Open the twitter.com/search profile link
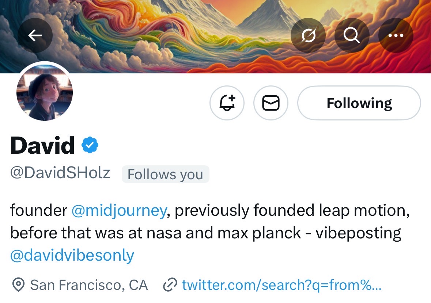 tap(281, 284)
